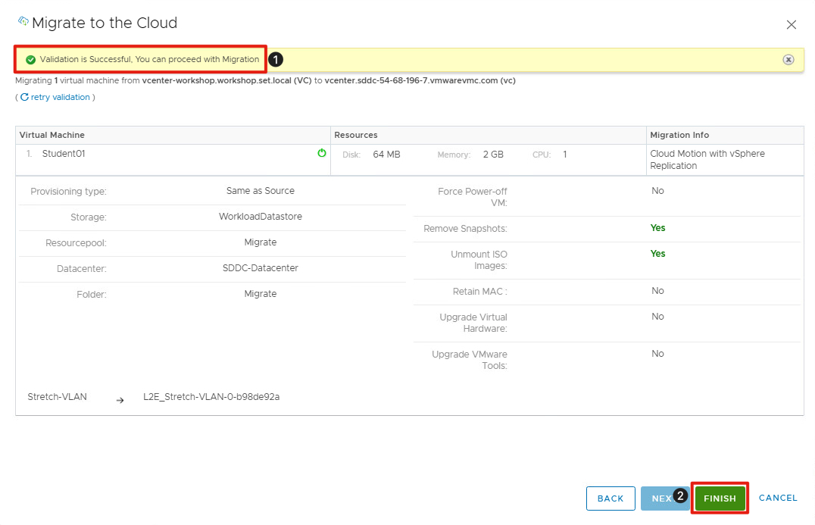The image size is (815, 525).
Task: Click the WorkloadDatastore storage value
Action: 261,217
